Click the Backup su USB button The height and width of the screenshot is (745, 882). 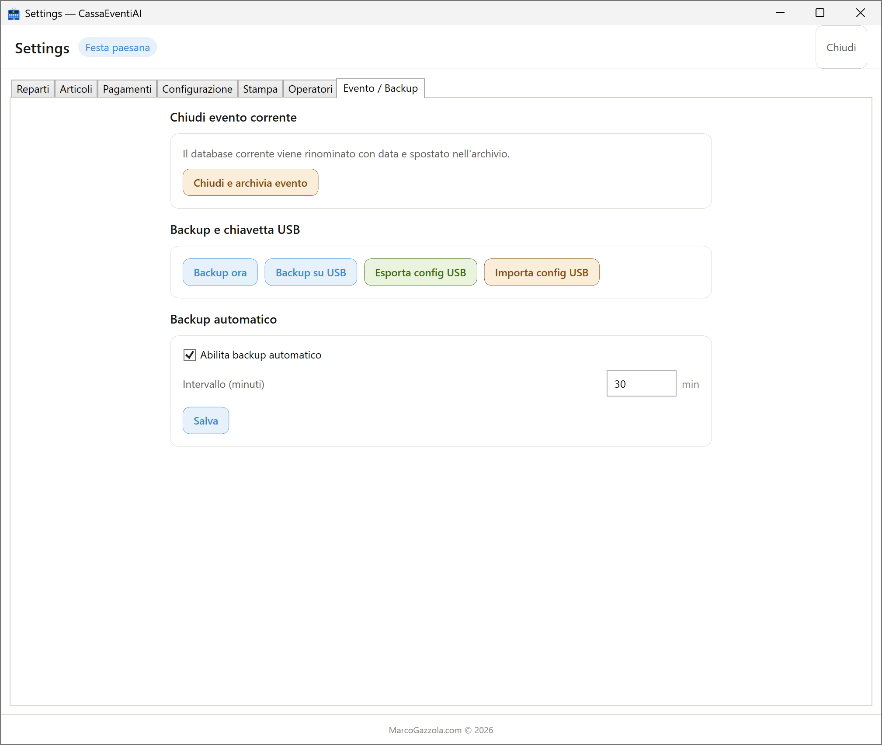[x=311, y=272]
